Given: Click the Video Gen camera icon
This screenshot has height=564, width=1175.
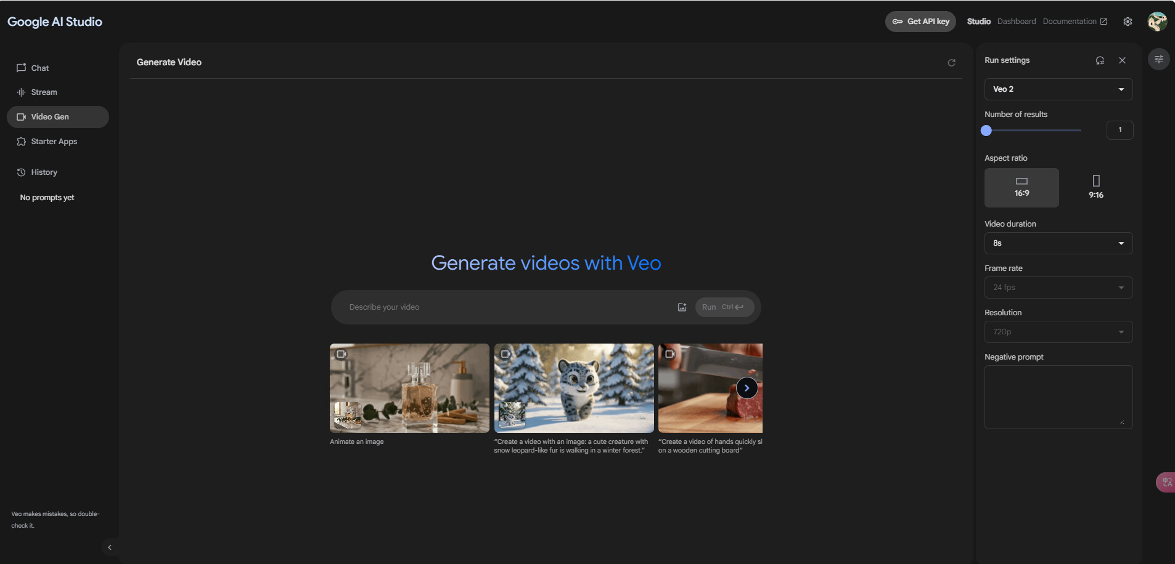Looking at the screenshot, I should click(x=21, y=117).
